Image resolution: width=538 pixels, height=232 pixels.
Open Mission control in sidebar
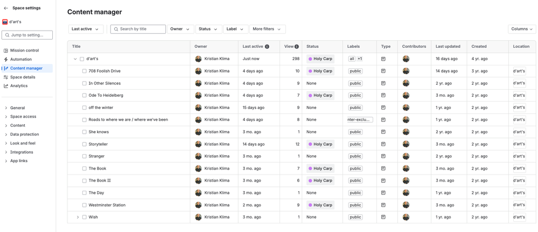point(27,50)
